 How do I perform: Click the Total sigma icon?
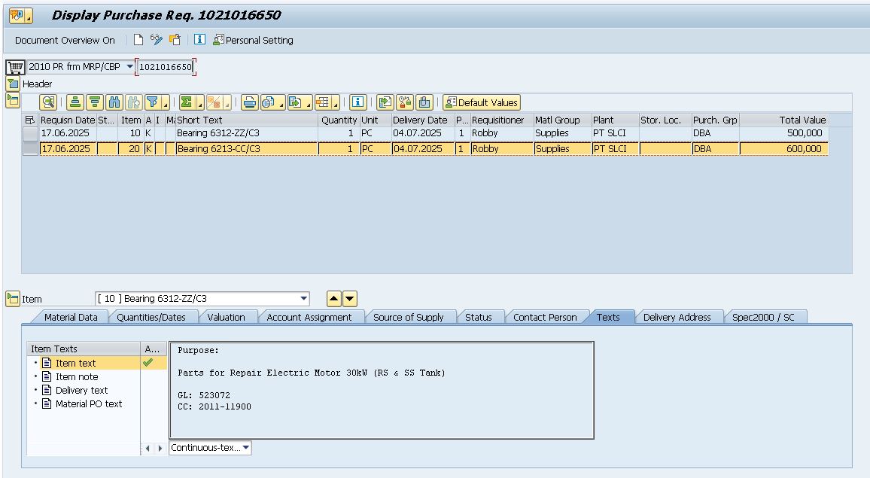point(187,102)
